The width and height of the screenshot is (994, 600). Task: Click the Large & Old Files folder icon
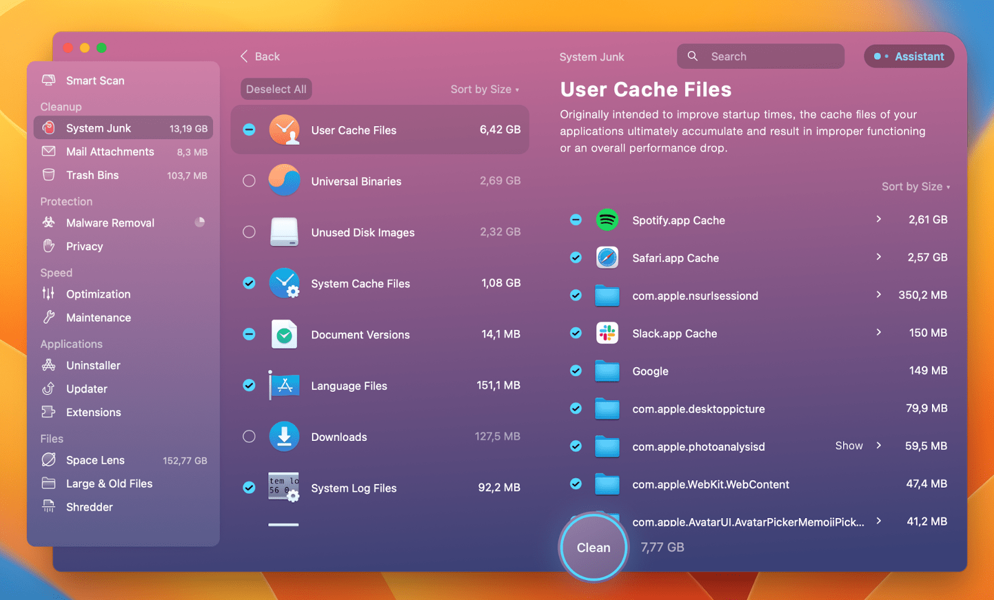click(48, 483)
